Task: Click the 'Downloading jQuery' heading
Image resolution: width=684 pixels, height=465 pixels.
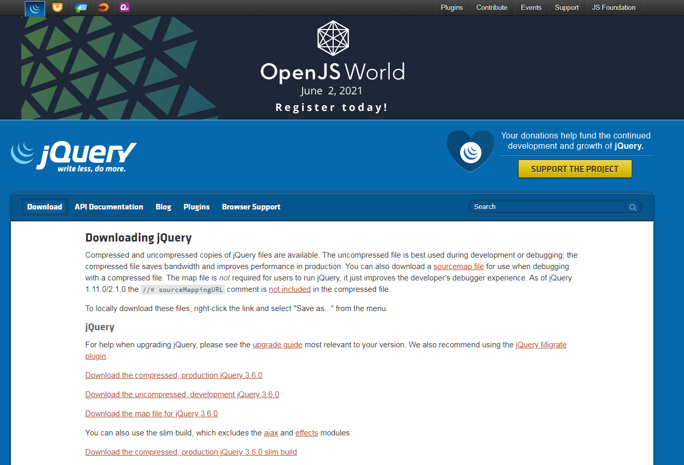Action: (139, 238)
